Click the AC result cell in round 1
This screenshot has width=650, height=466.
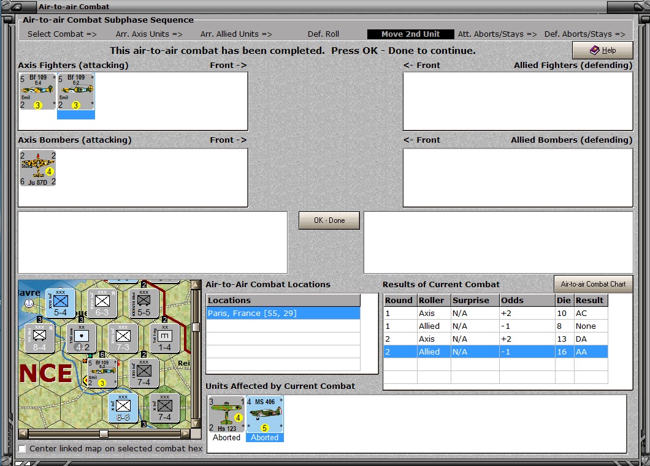(x=591, y=314)
